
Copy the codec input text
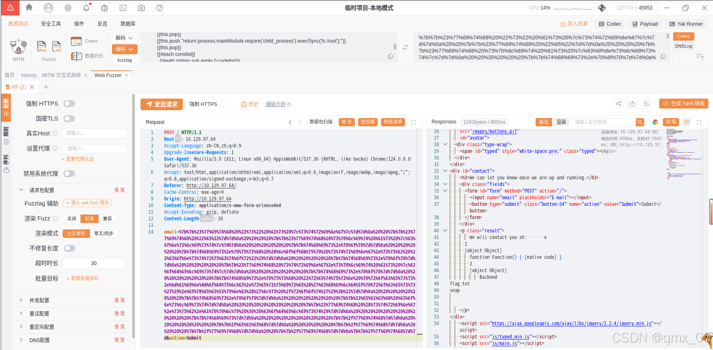390,56
